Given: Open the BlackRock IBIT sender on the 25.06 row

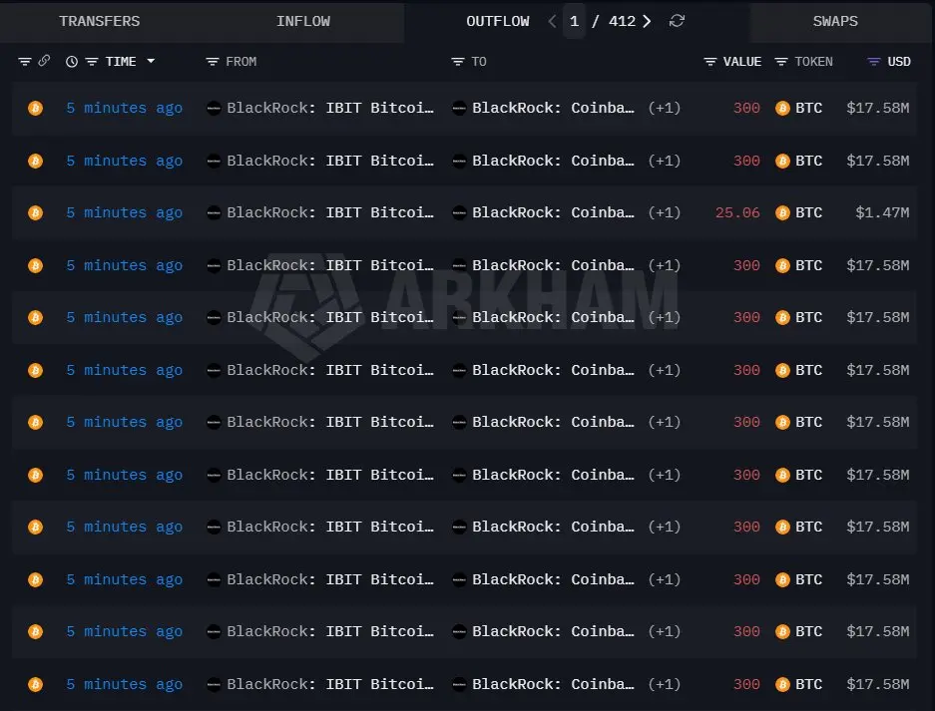Looking at the screenshot, I should pos(329,212).
